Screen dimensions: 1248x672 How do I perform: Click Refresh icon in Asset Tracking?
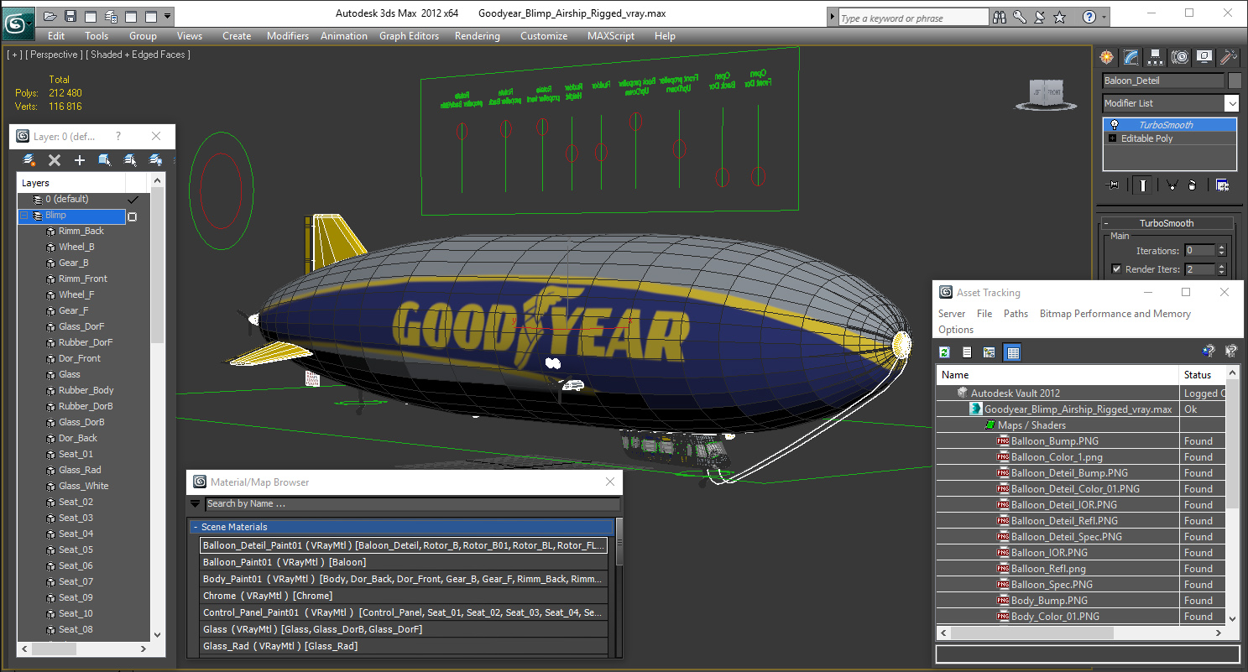coord(945,352)
